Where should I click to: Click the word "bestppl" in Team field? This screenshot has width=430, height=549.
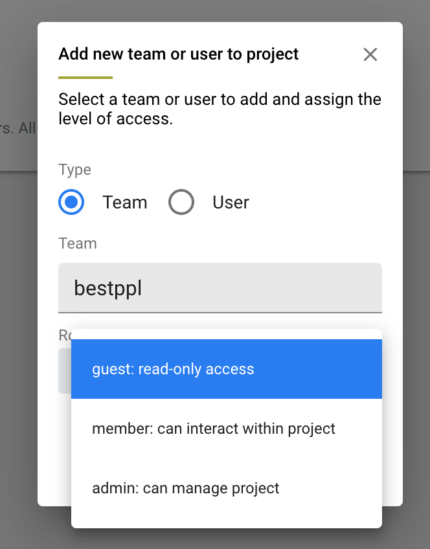pos(107,288)
